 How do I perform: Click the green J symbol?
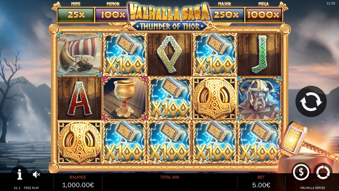(x=259, y=54)
